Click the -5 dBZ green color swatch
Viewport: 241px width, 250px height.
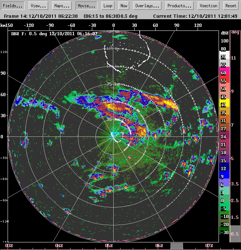point(224,206)
